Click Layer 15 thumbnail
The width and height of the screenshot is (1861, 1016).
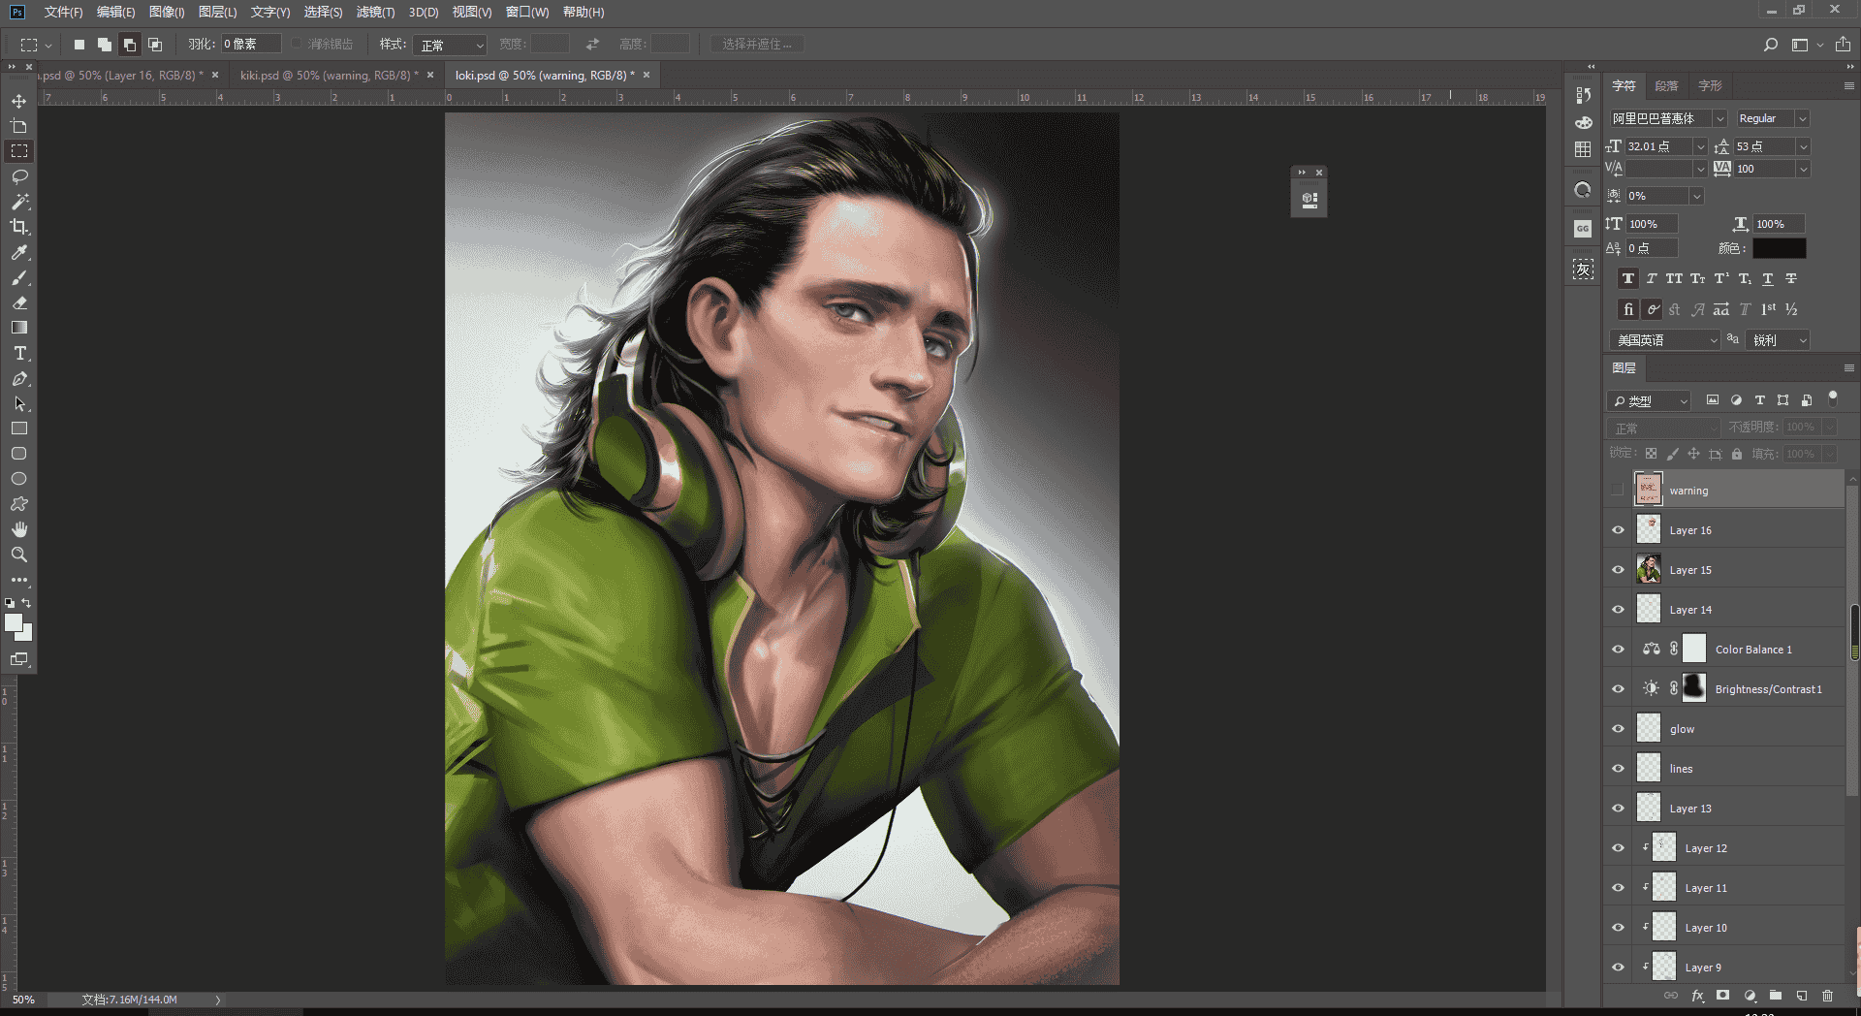point(1648,570)
